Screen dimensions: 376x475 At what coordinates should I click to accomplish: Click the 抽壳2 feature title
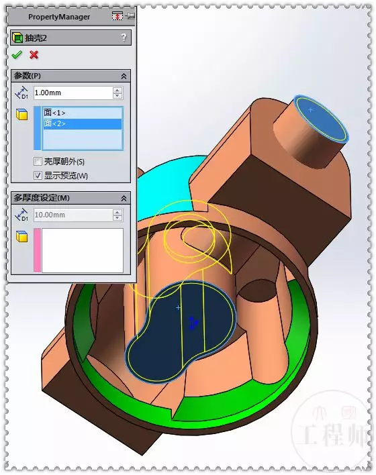[x=36, y=38]
